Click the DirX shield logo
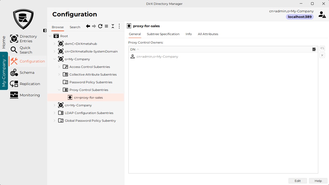Viewport: 329px width, 185px height. [x=23, y=19]
